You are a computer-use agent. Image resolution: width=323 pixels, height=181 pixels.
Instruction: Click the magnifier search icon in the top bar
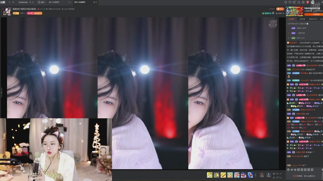[x=33, y=2]
